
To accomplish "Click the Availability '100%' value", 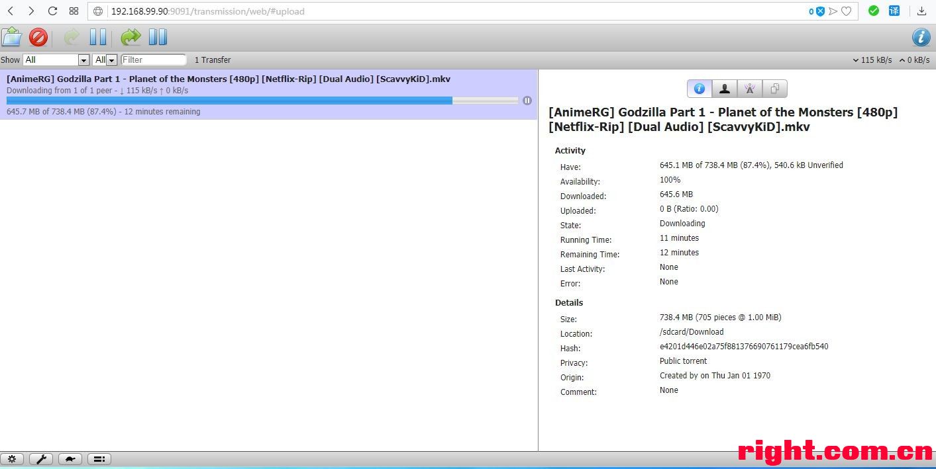I will pos(670,180).
